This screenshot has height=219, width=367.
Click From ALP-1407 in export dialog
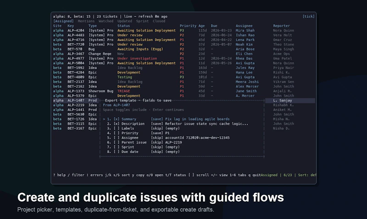click(x=117, y=105)
